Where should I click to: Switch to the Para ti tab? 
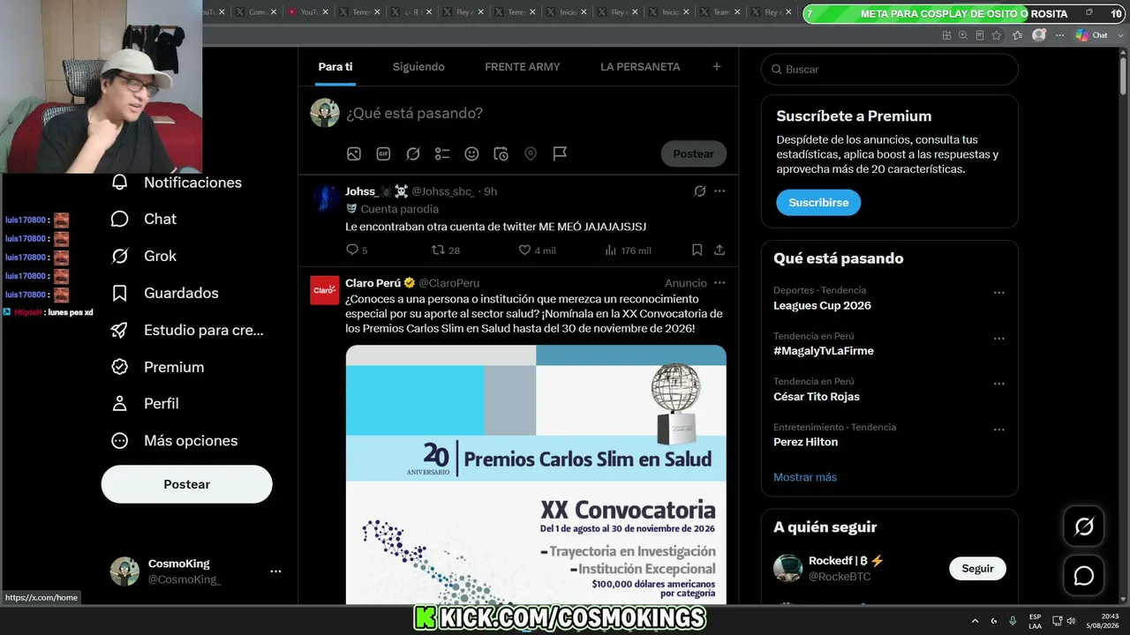click(x=335, y=67)
